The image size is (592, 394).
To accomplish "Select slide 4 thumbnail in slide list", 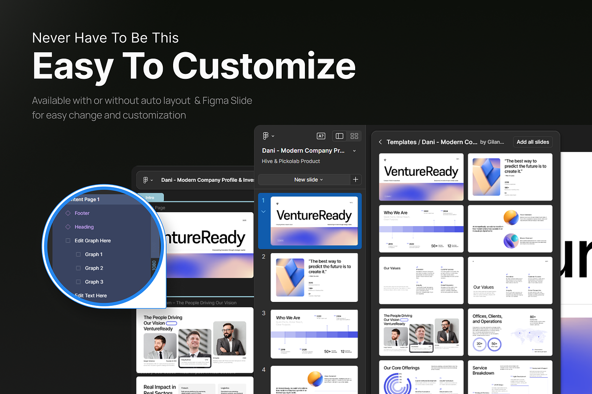I will click(x=314, y=380).
